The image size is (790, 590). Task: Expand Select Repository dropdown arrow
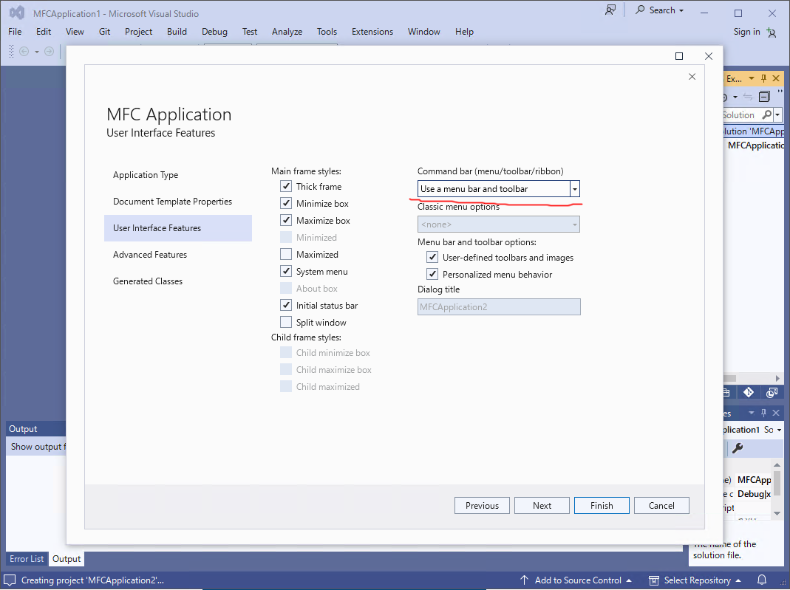coord(738,580)
